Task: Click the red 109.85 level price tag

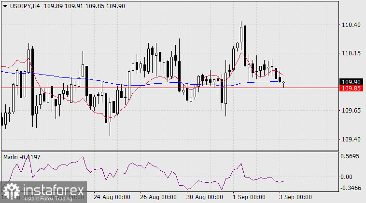Action: click(x=351, y=89)
